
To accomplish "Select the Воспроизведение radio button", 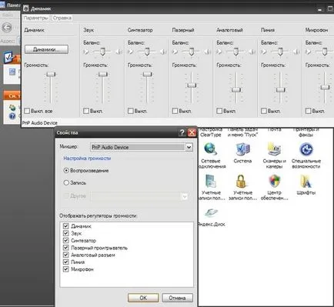I will [66, 170].
